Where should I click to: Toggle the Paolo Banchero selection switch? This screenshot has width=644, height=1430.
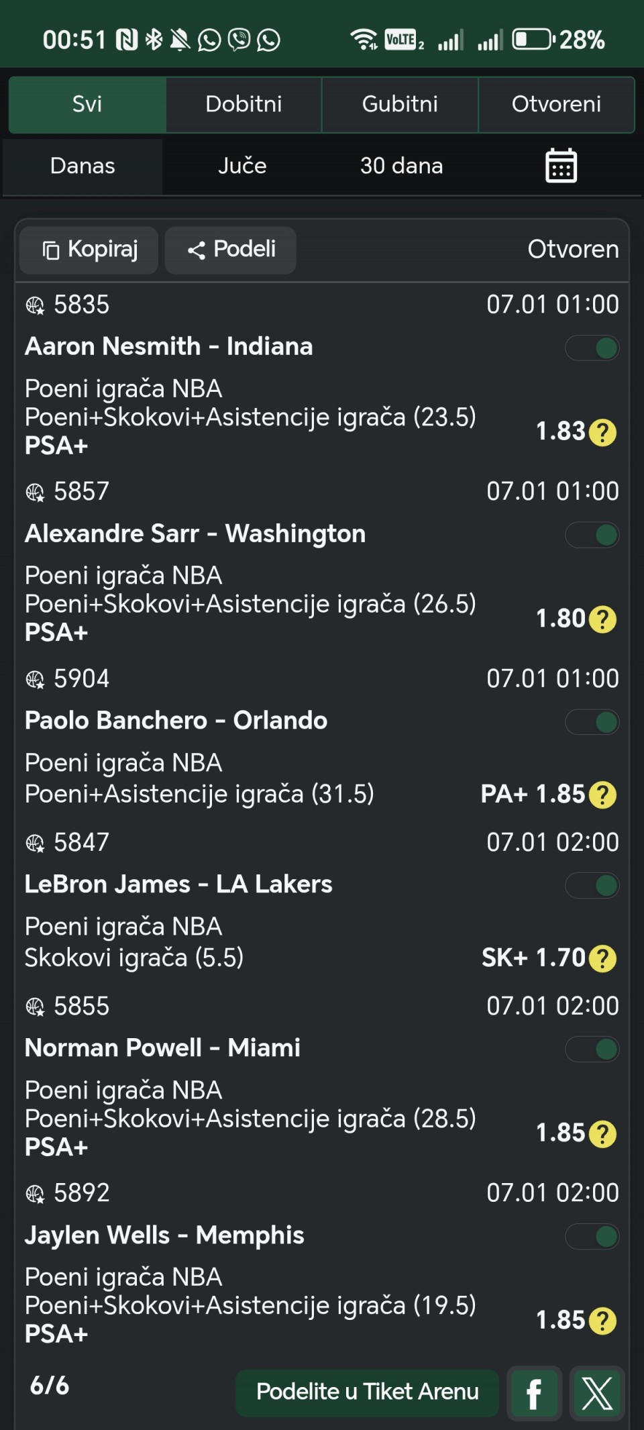point(592,722)
